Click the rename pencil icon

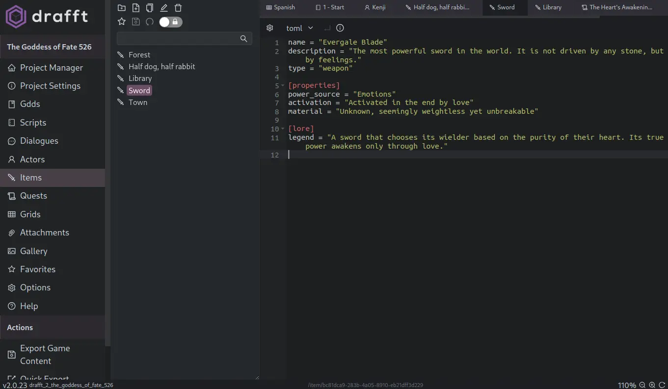point(164,8)
